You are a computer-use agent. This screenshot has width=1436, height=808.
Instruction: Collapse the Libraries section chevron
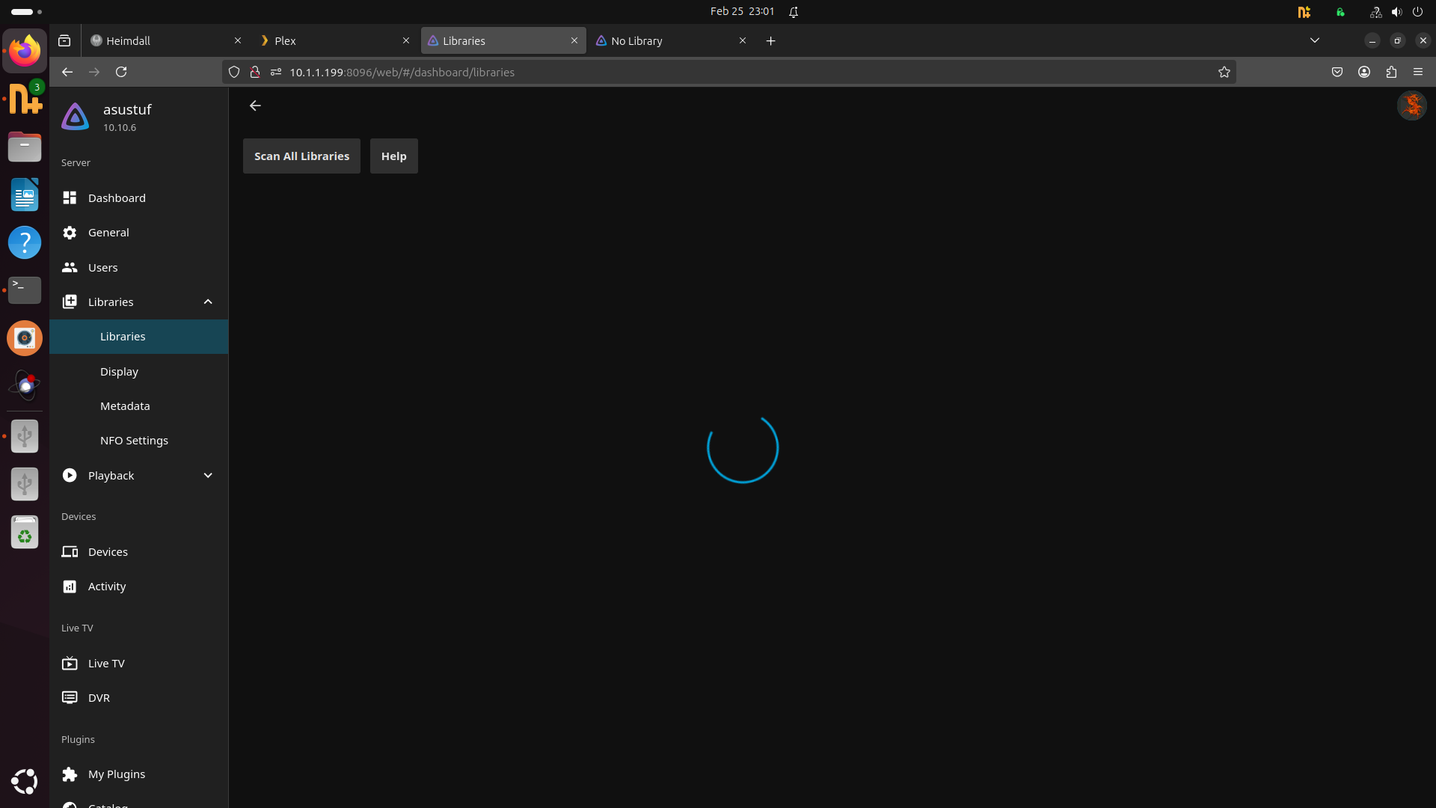[x=208, y=302]
